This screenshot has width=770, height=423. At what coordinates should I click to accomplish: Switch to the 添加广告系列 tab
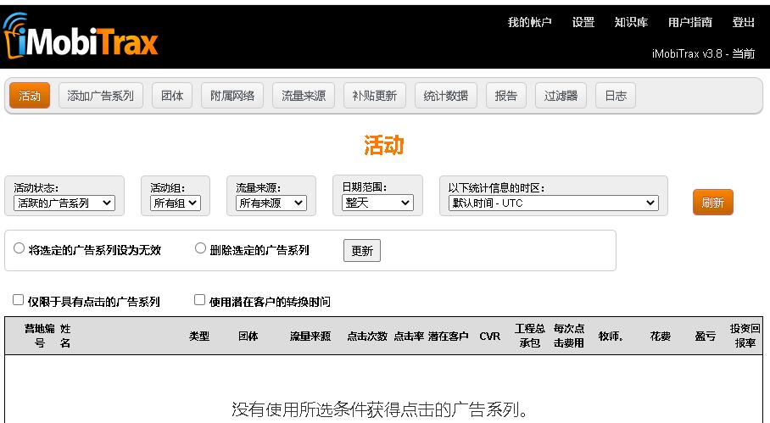[101, 96]
